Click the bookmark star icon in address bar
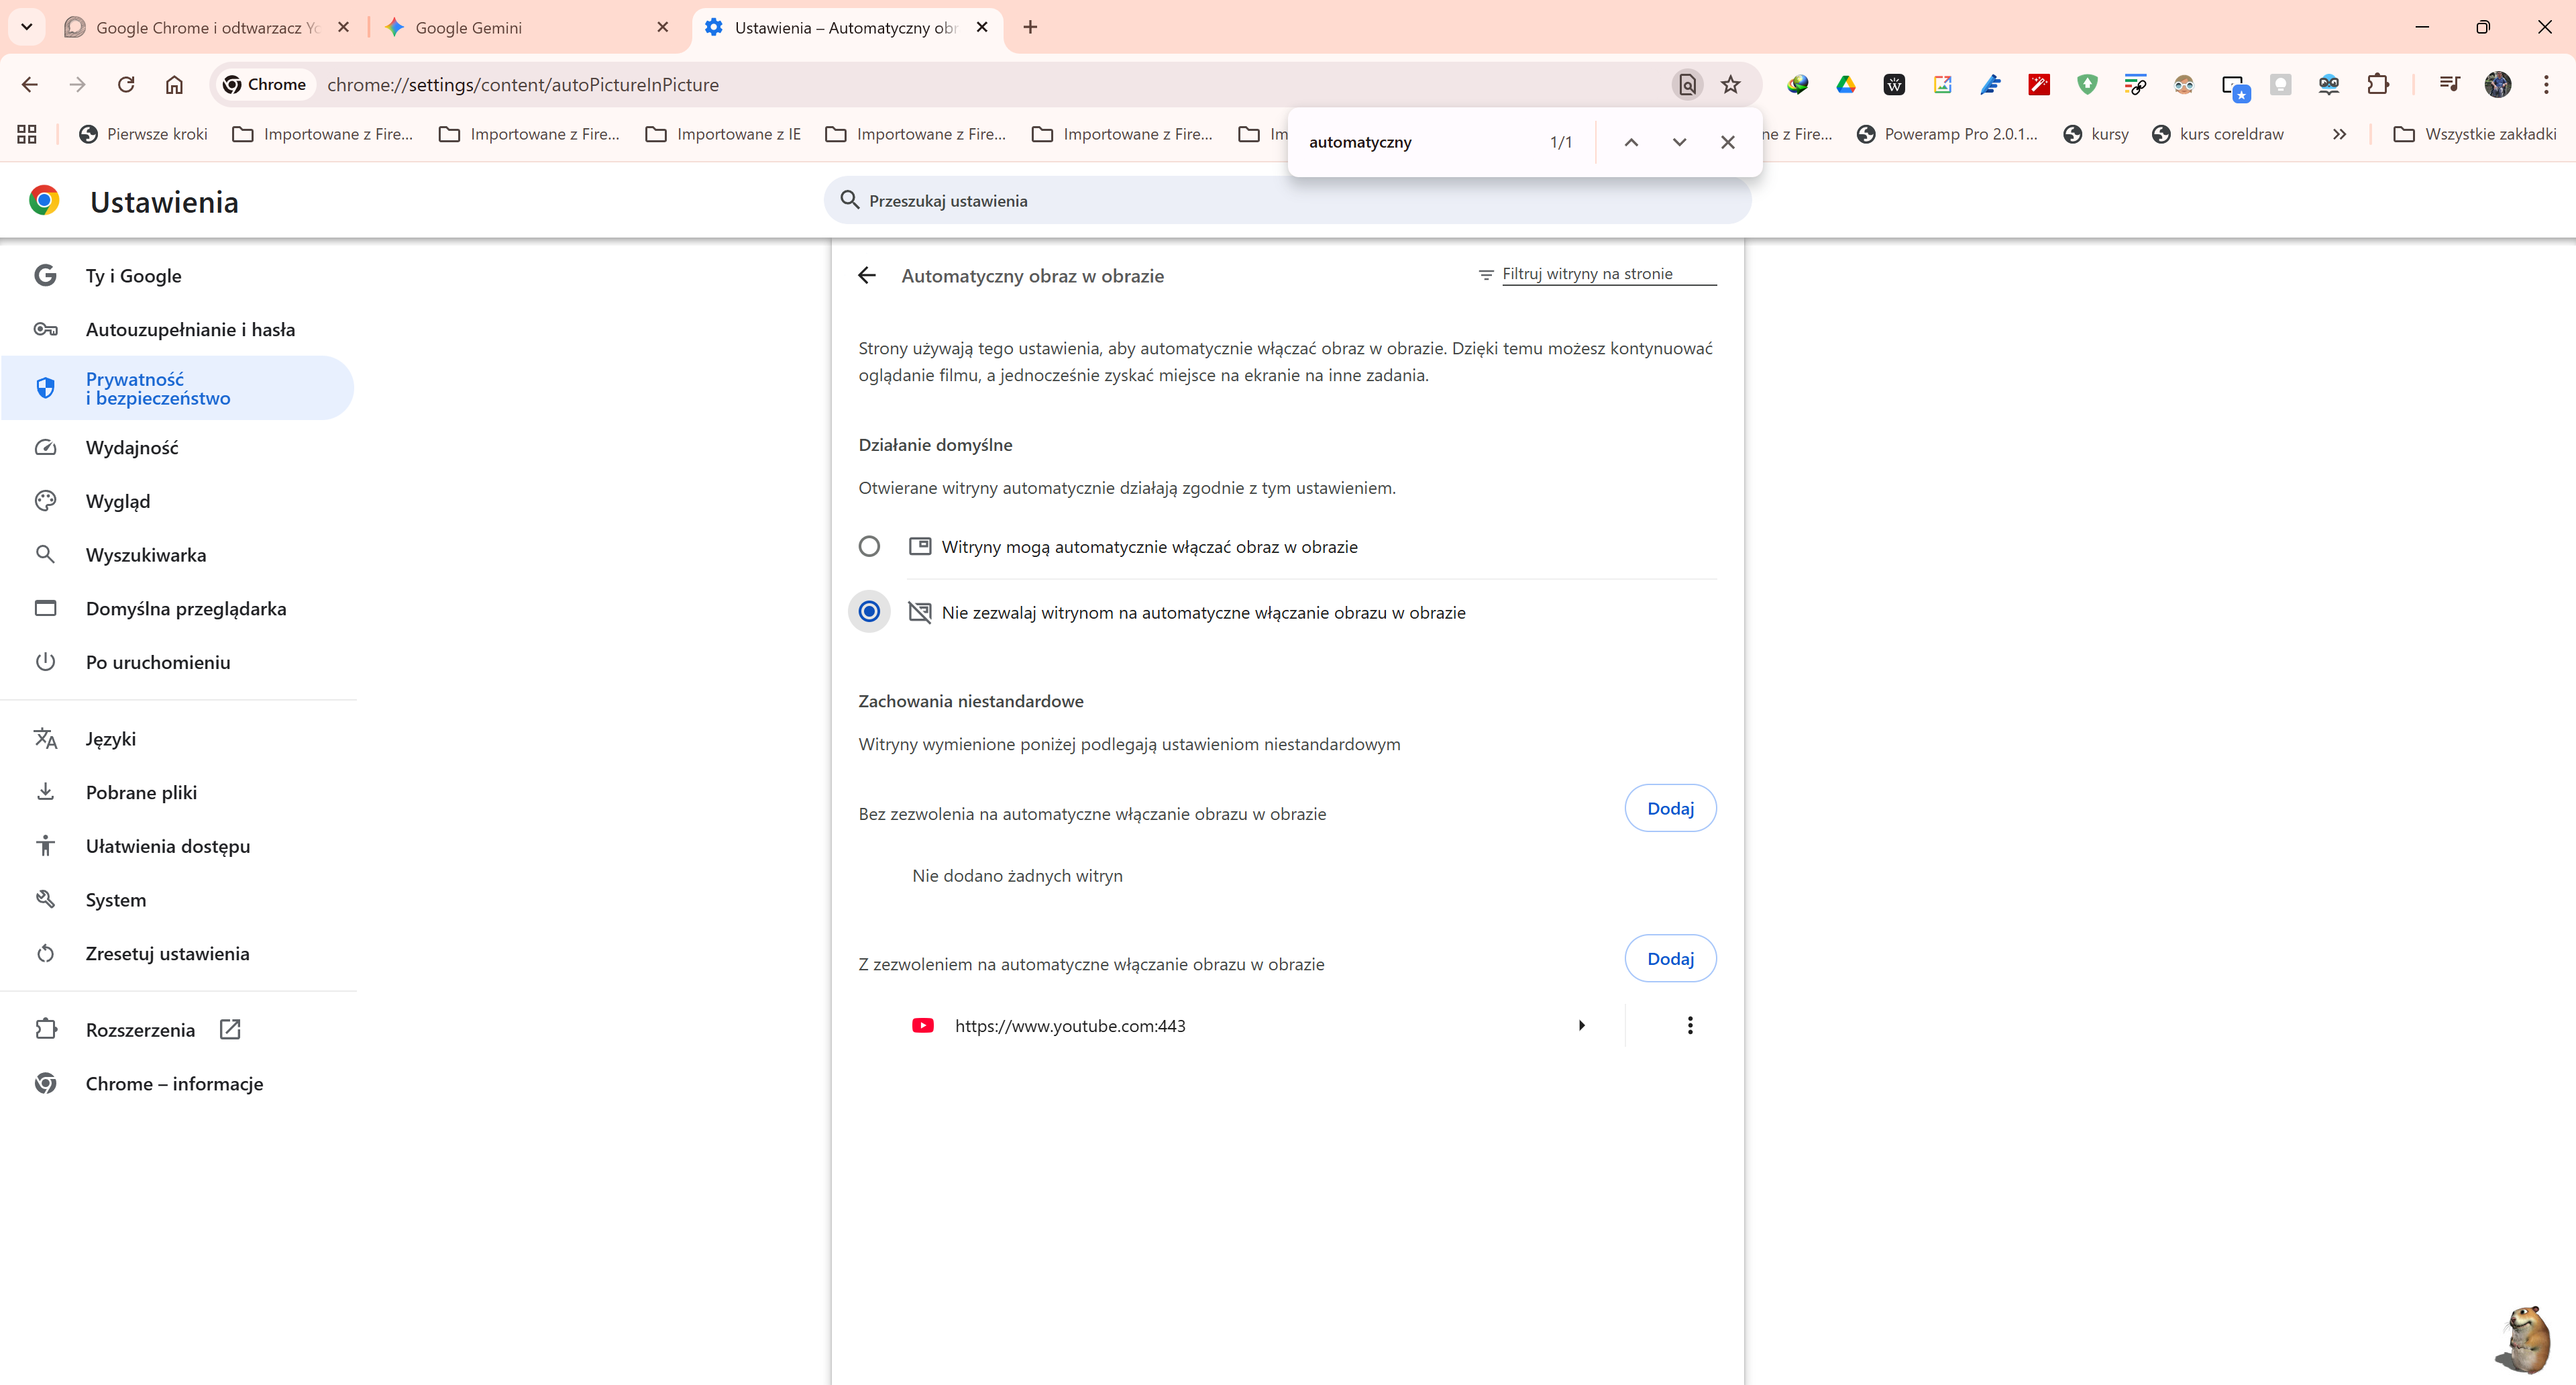The height and width of the screenshot is (1385, 2576). 1731,85
